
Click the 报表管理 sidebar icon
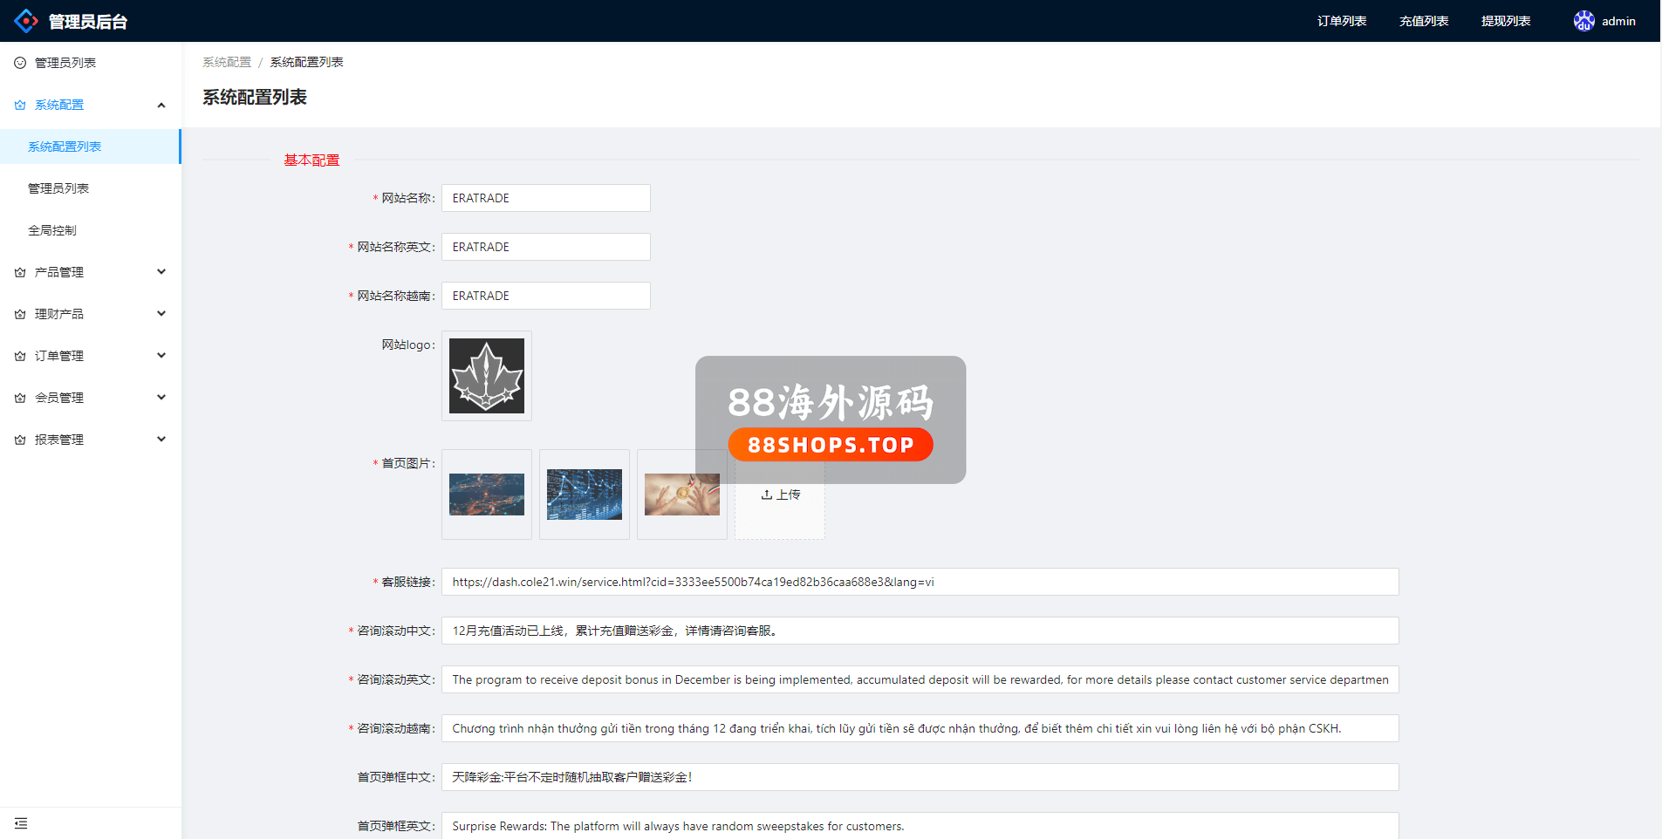(20, 440)
